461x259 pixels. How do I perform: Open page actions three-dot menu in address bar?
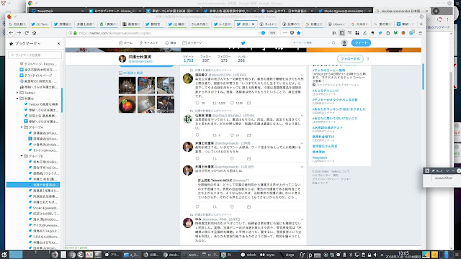[285, 33]
